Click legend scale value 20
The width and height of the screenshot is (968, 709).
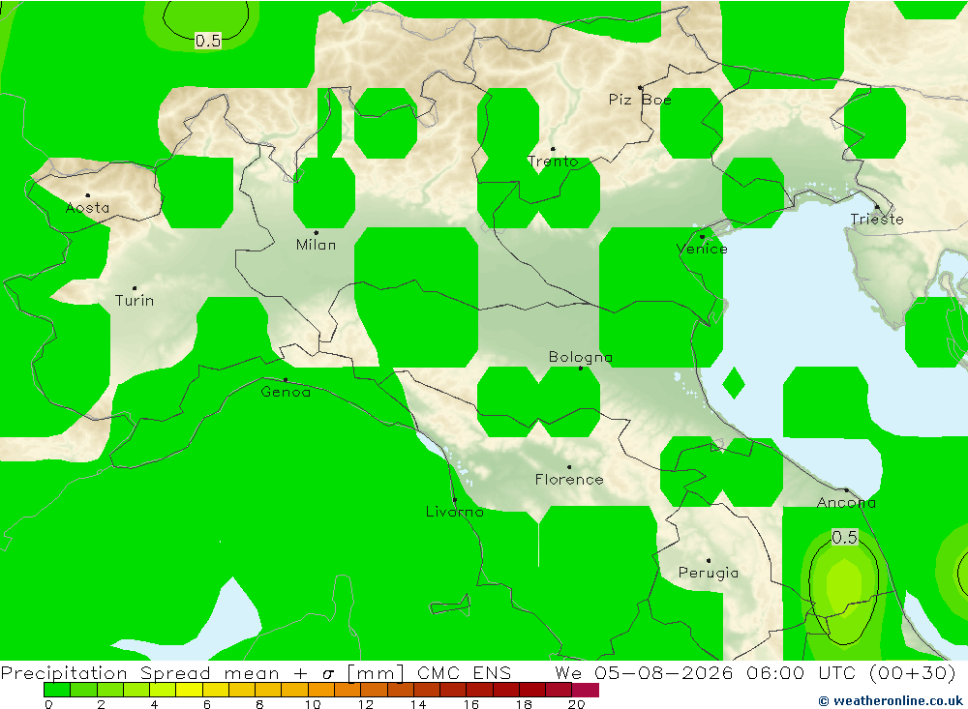(x=577, y=704)
